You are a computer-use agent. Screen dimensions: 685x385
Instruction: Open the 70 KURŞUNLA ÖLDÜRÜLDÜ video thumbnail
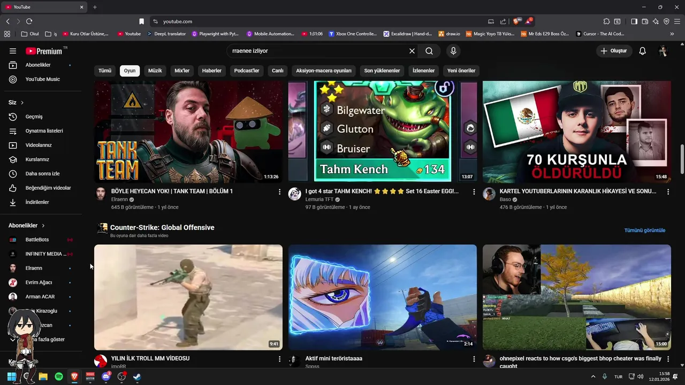pyautogui.click(x=577, y=132)
